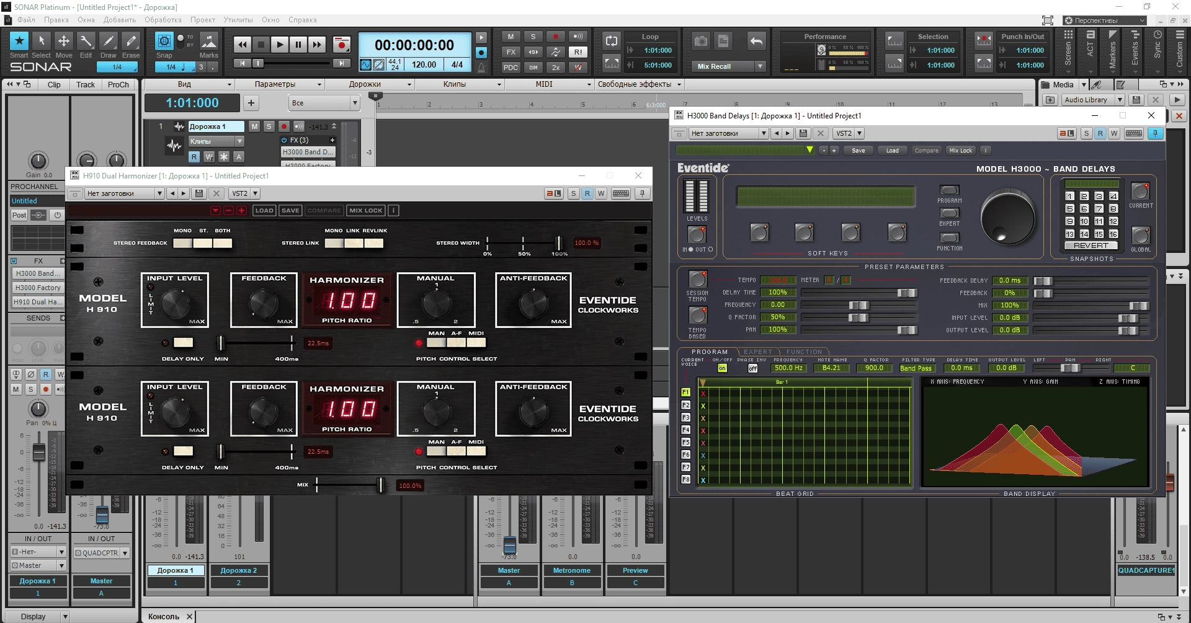Click the 120.00 tempo field
This screenshot has height=623, width=1191.
pyautogui.click(x=424, y=64)
